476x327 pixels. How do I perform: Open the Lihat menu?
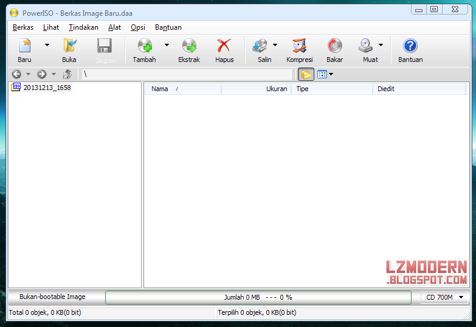(x=51, y=27)
